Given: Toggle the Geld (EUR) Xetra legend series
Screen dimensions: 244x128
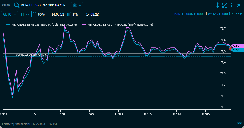Looking at the screenshot, I should tap(43, 25).
